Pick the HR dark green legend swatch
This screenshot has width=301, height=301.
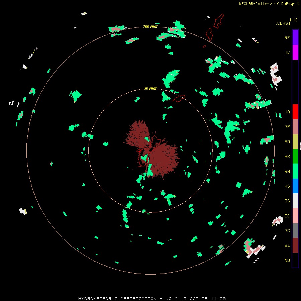click(295, 157)
